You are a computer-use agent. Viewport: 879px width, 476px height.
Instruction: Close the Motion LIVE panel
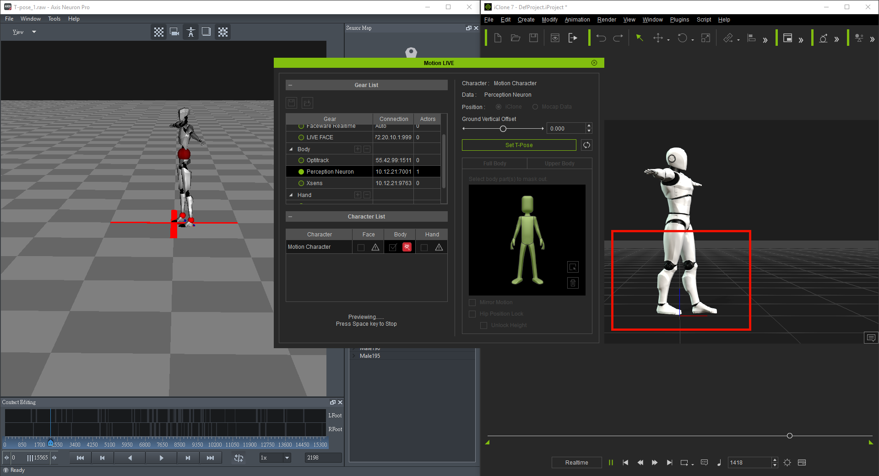[594, 63]
